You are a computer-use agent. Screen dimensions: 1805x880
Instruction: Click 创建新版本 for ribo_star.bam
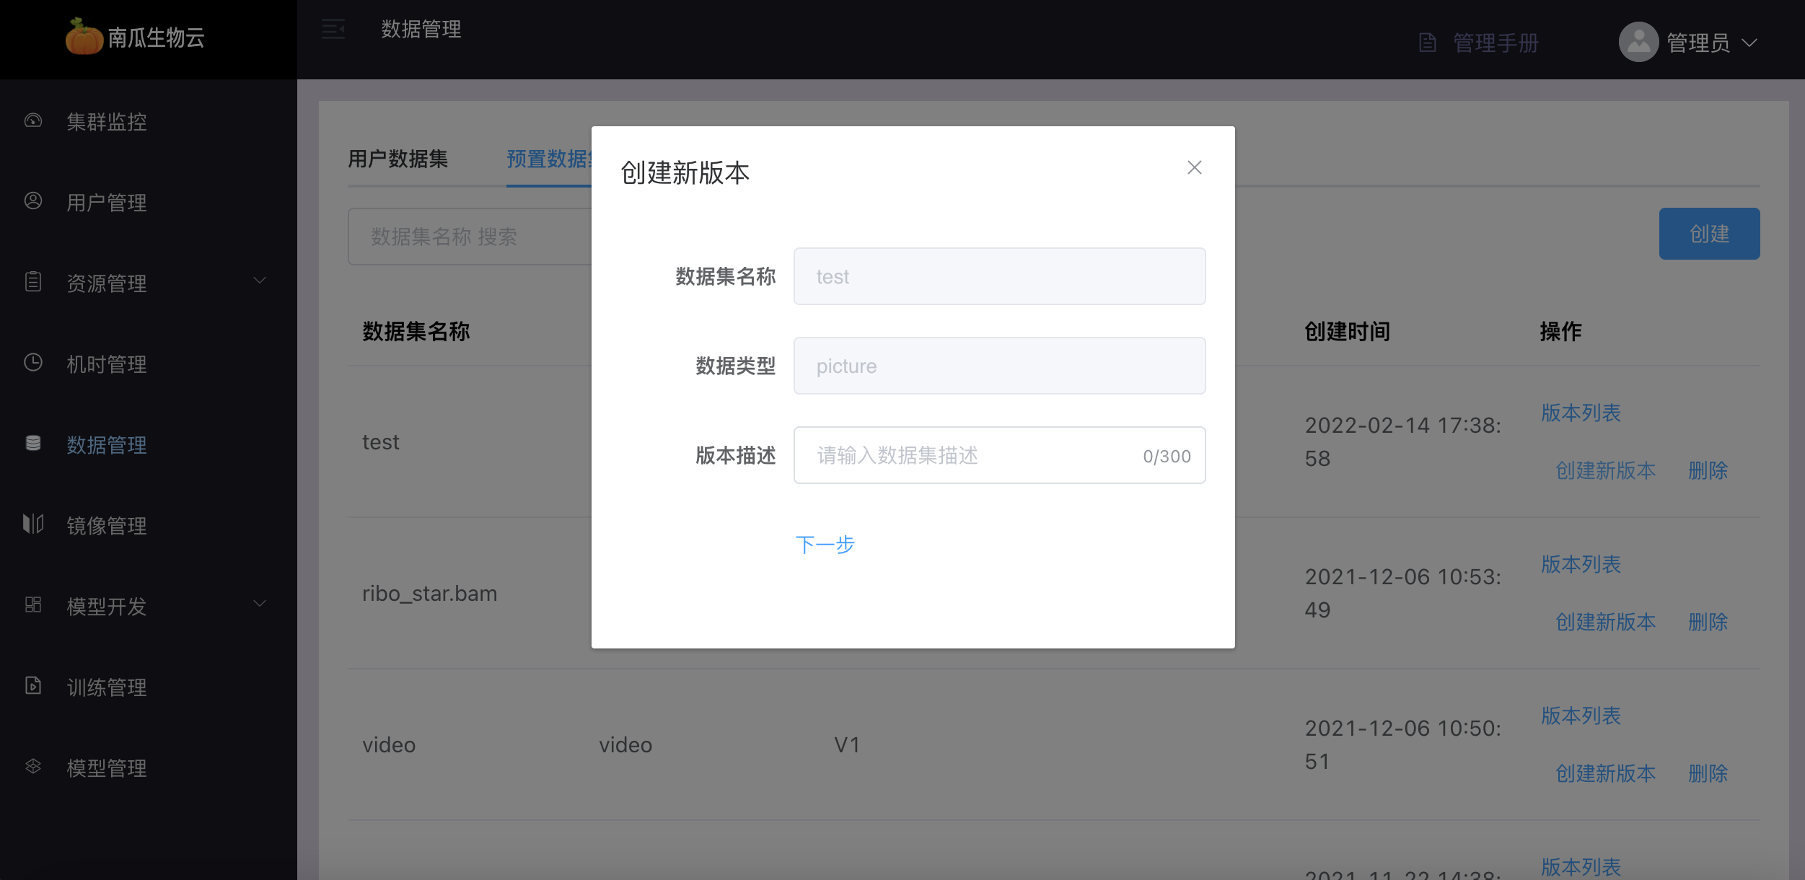click(1605, 622)
